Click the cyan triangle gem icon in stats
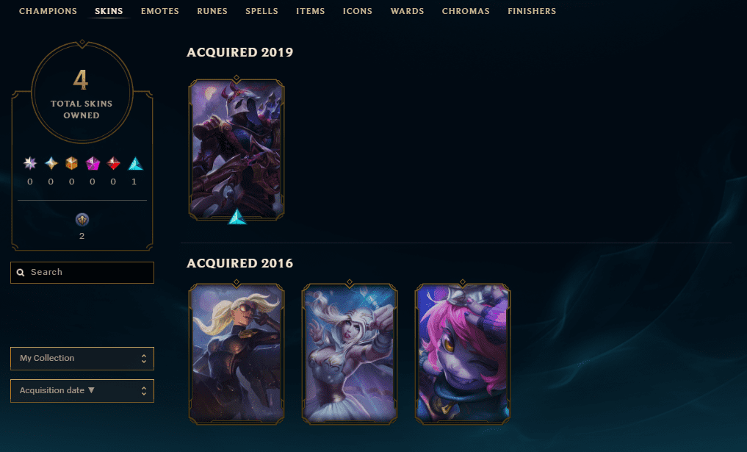 coord(135,164)
